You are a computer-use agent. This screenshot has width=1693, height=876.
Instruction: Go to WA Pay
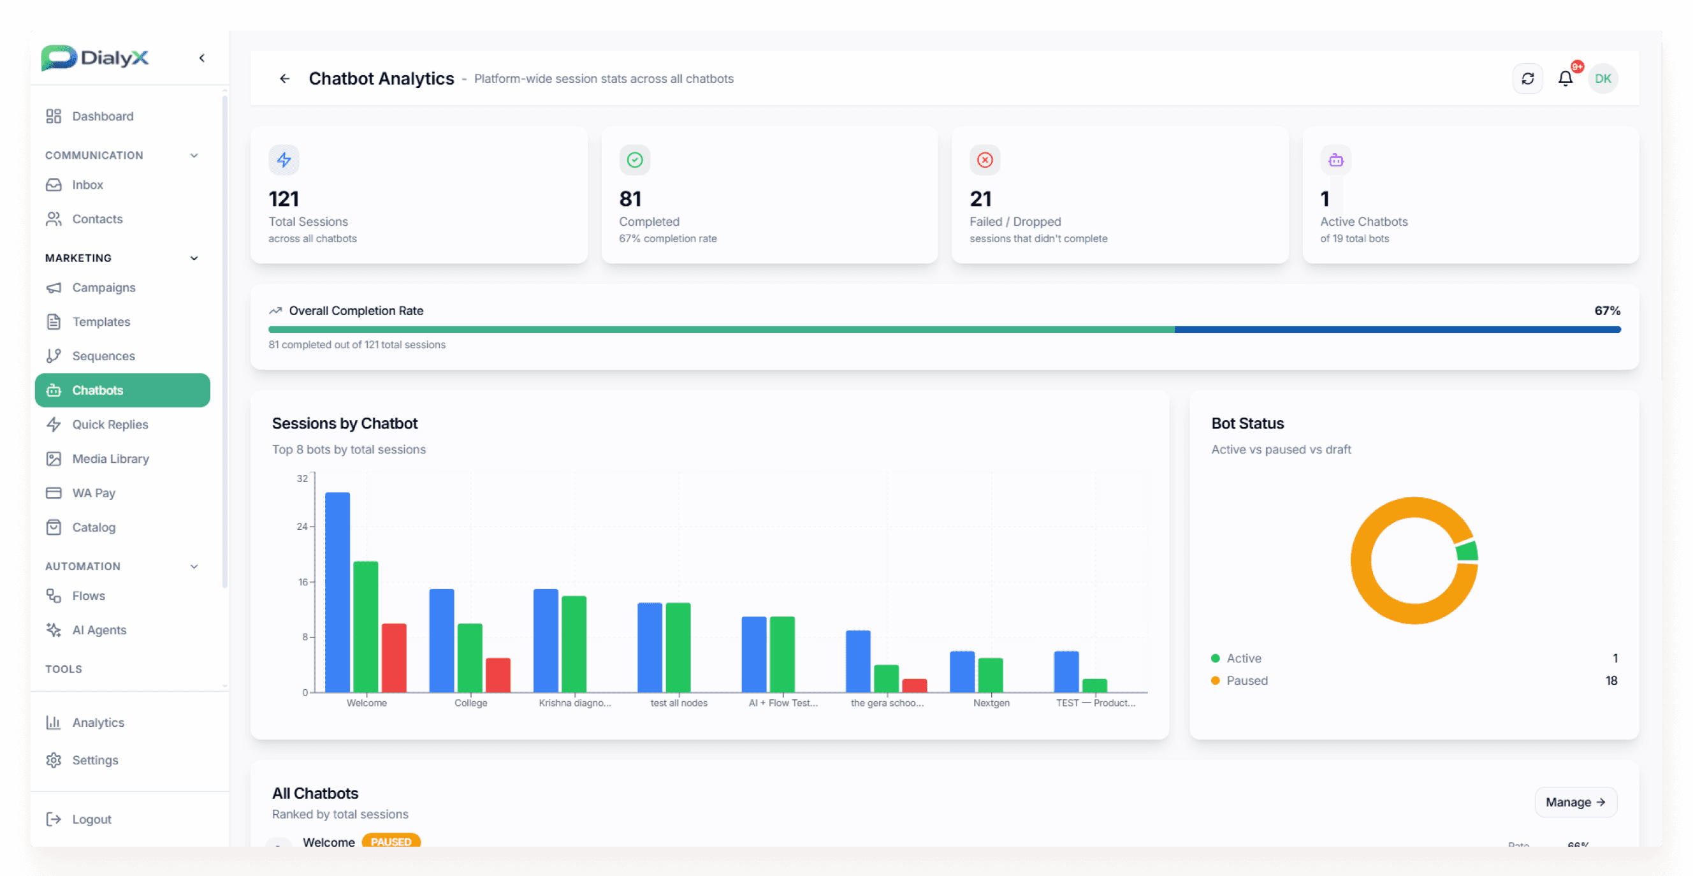[123, 493]
